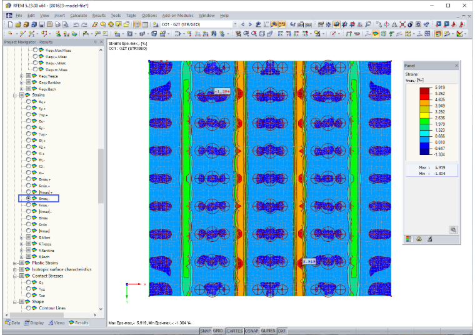Expand the Plastic Strains node

[x=15, y=263]
